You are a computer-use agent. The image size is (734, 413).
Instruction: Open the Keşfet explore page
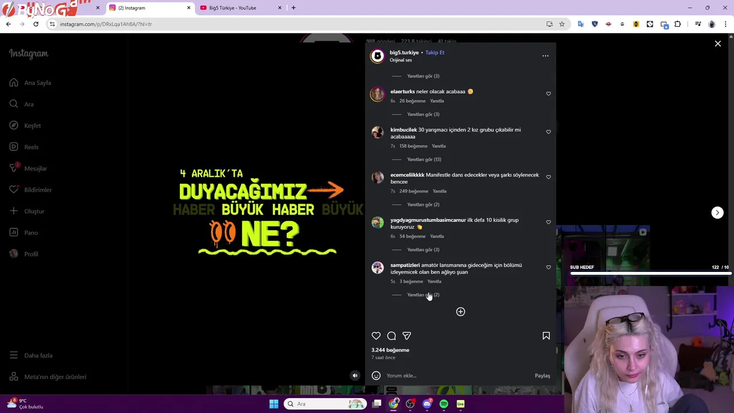[25, 126]
